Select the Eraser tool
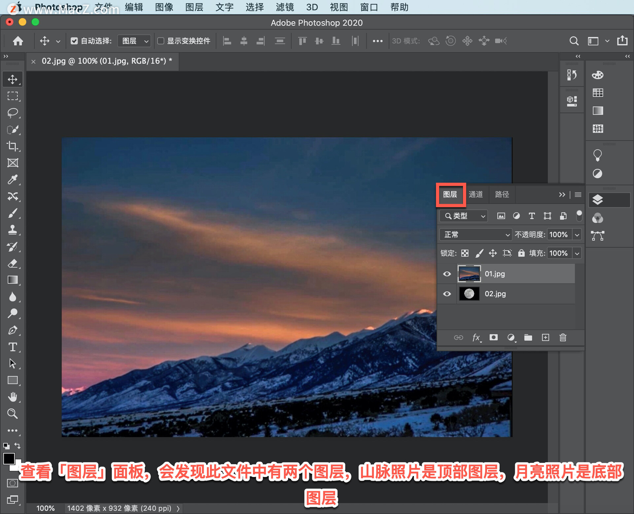 pyautogui.click(x=13, y=263)
